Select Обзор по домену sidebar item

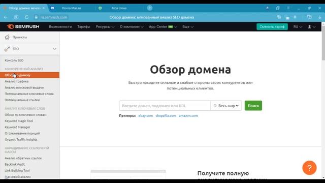[29, 75]
